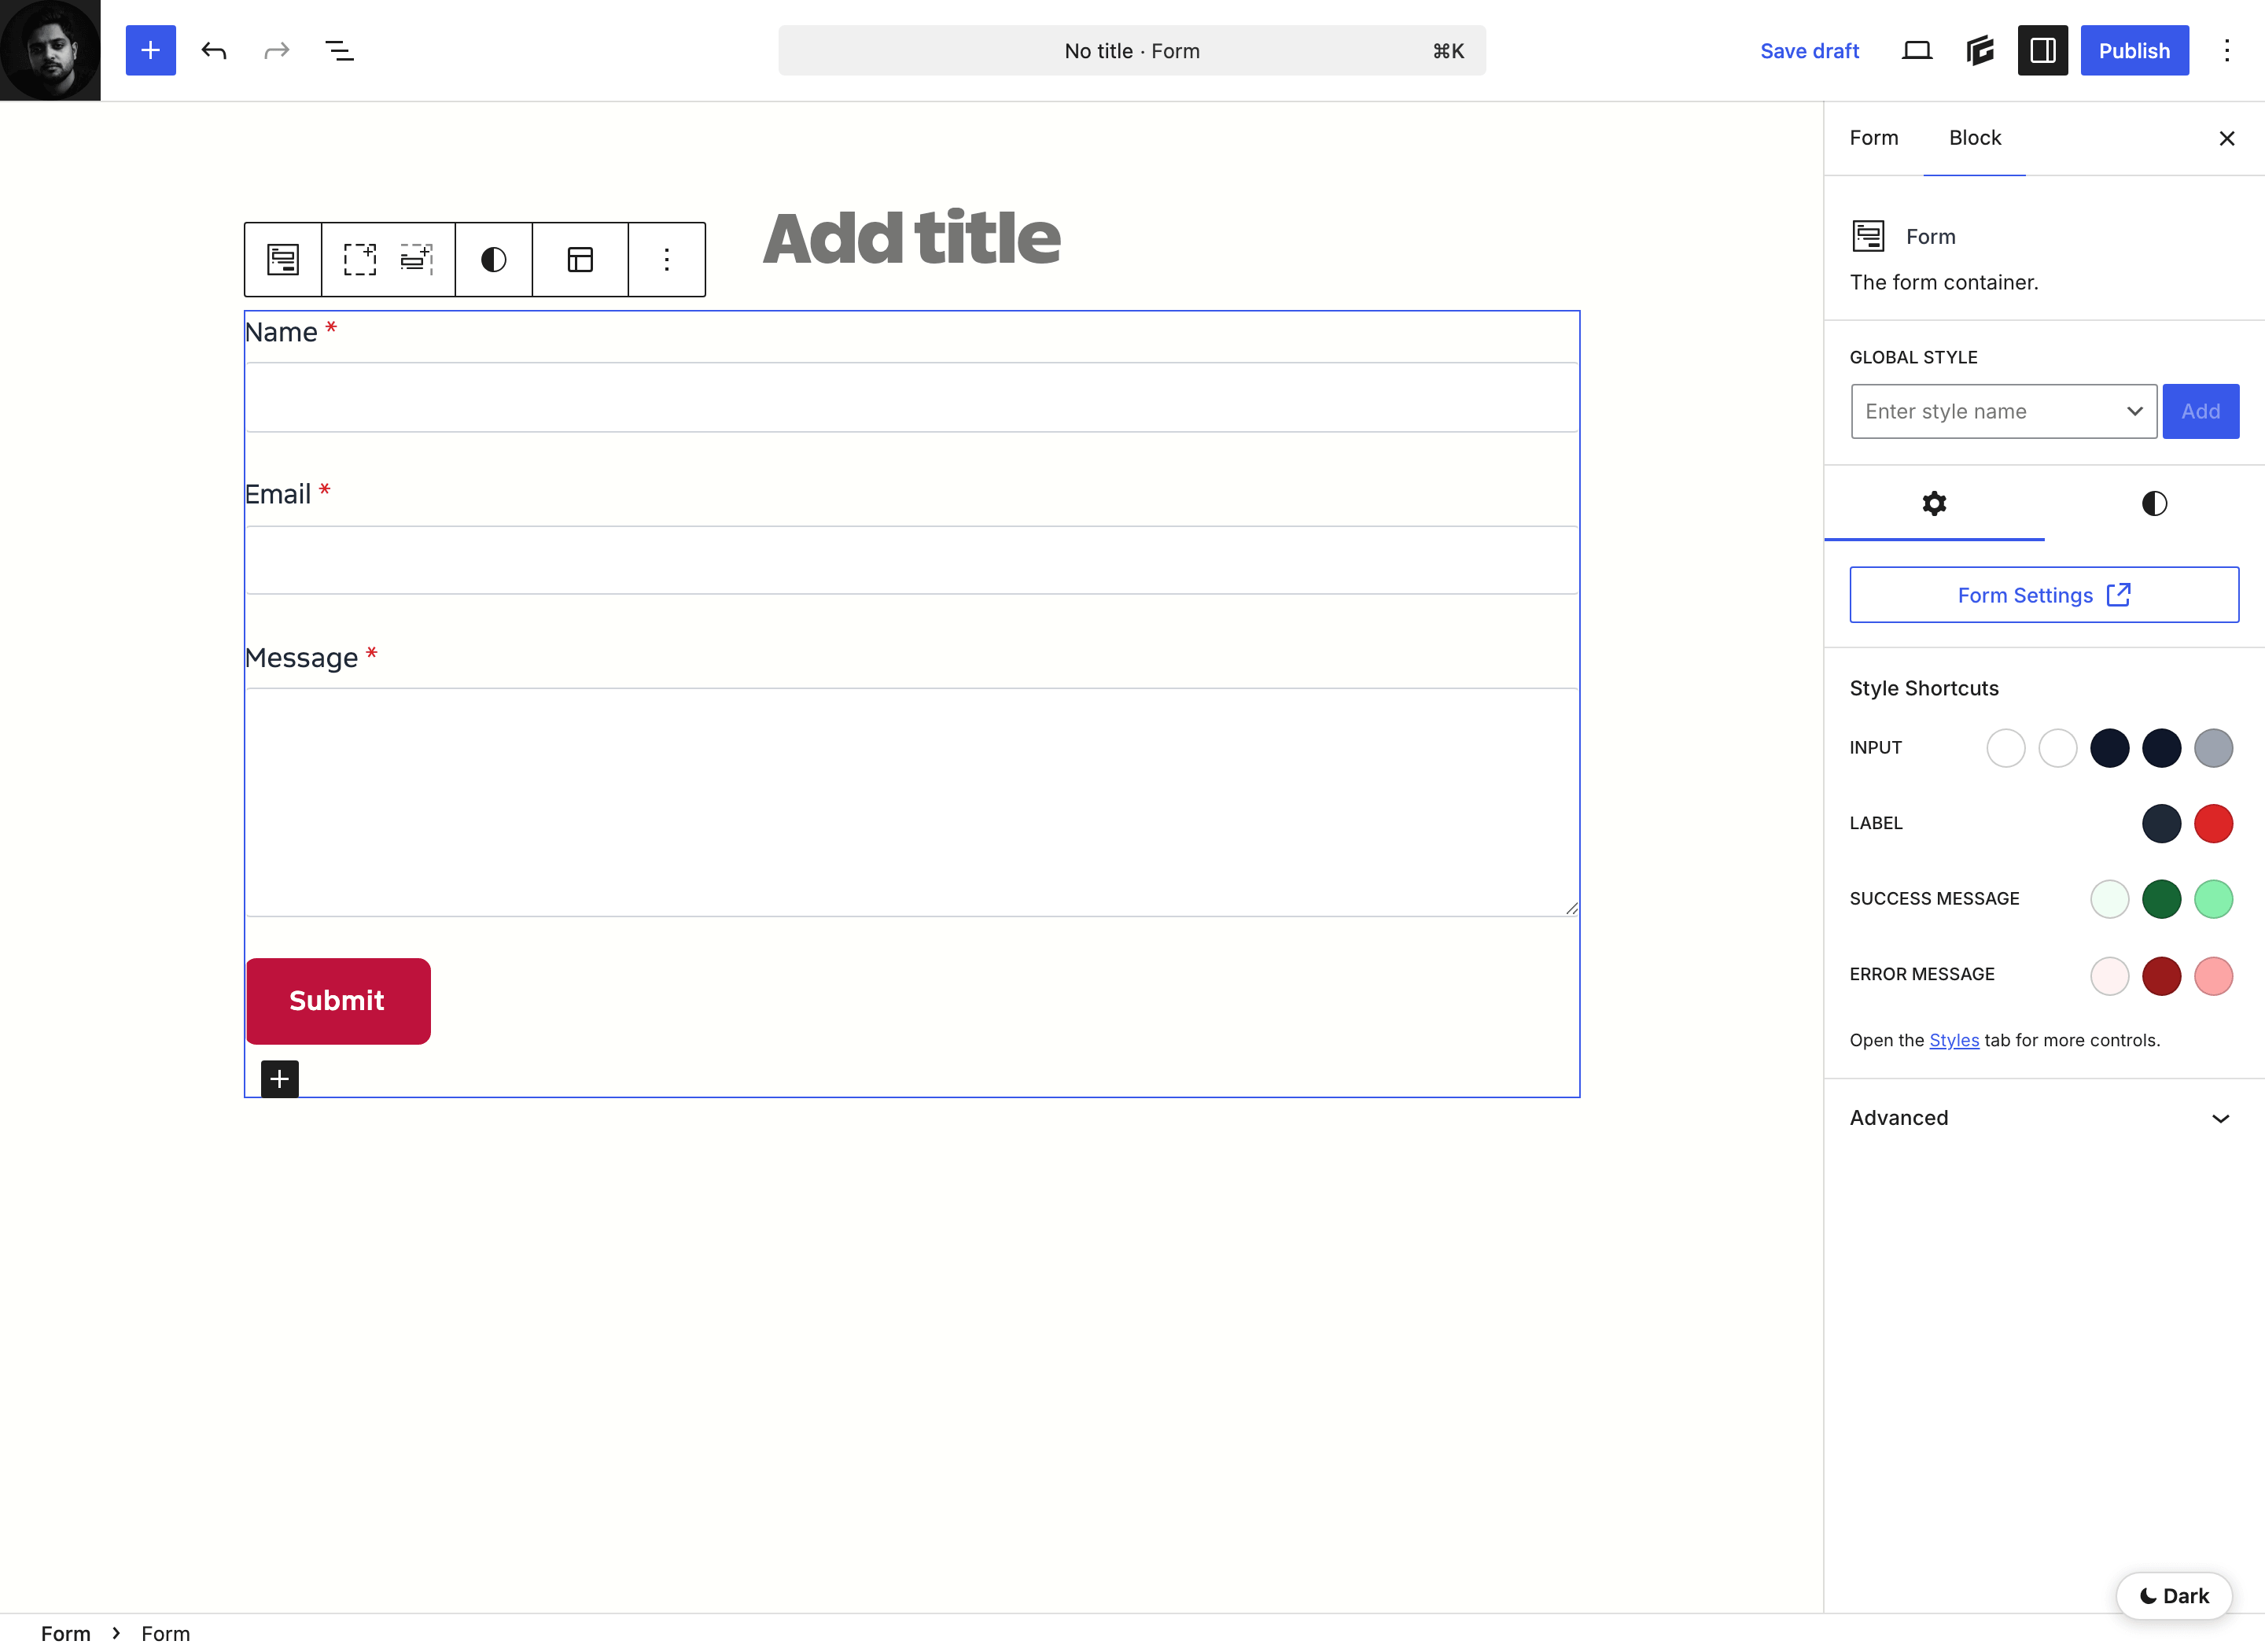This screenshot has width=2265, height=1652.
Task: Open the document overview list
Action: pyautogui.click(x=340, y=50)
